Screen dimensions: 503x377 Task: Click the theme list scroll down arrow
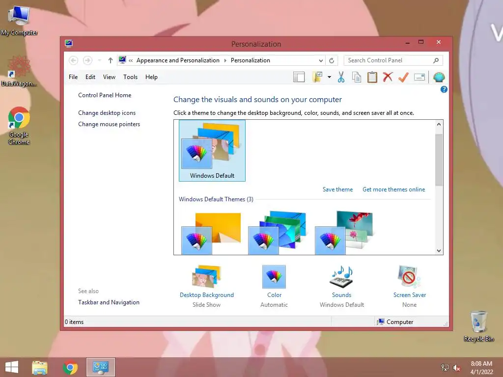[439, 251]
